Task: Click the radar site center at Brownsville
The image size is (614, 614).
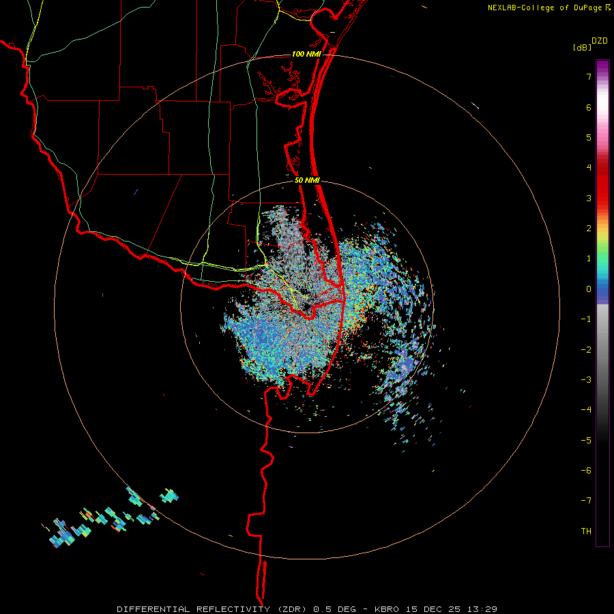Action: (308, 308)
